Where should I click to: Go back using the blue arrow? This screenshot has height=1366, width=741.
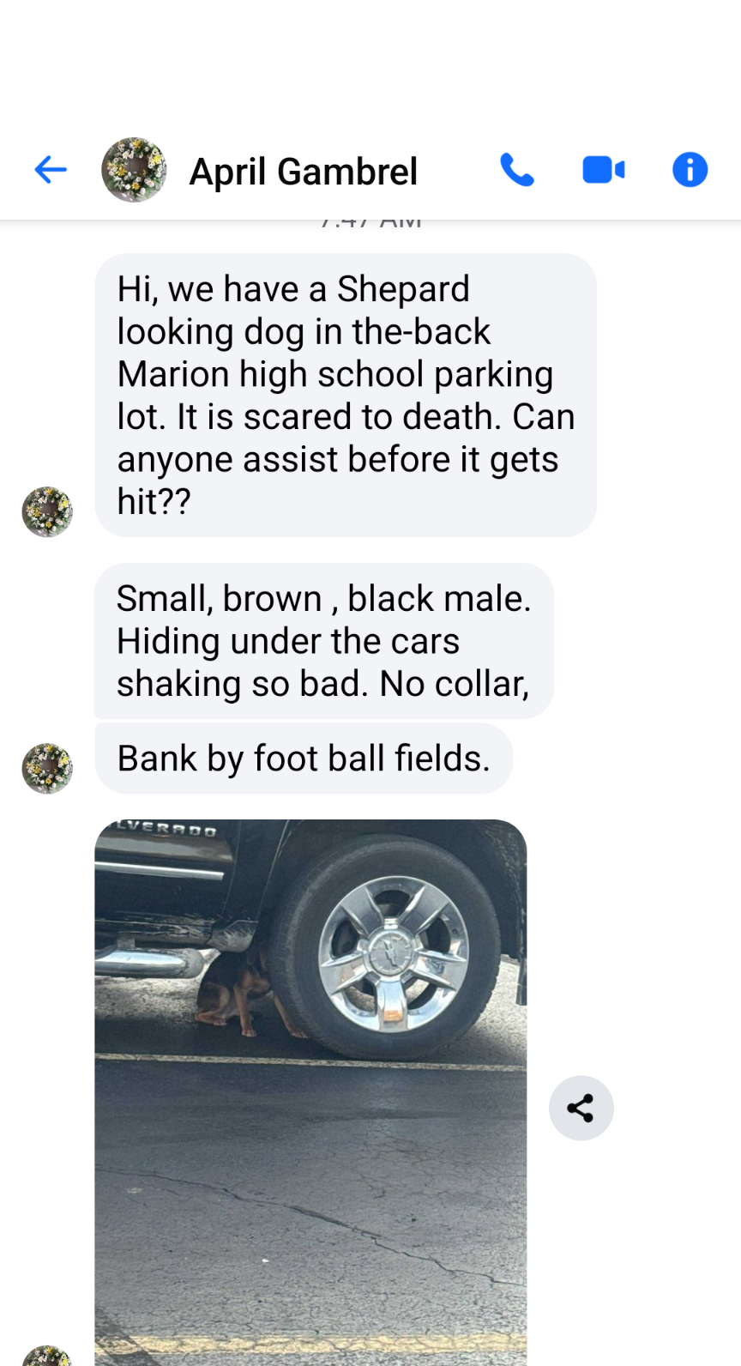51,170
